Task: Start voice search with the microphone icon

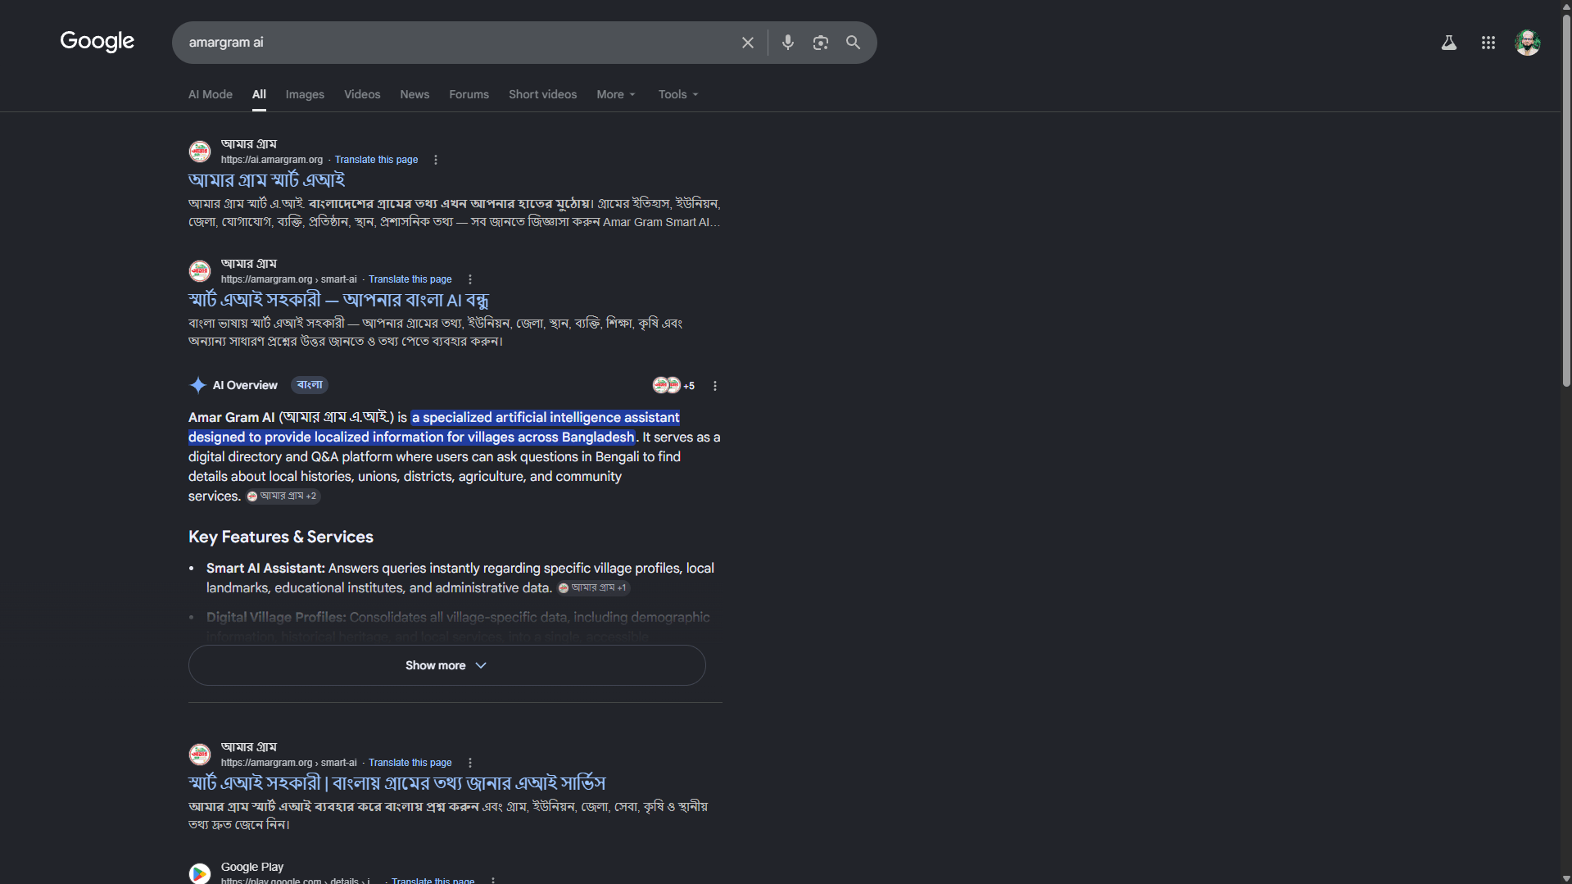Action: tap(787, 43)
